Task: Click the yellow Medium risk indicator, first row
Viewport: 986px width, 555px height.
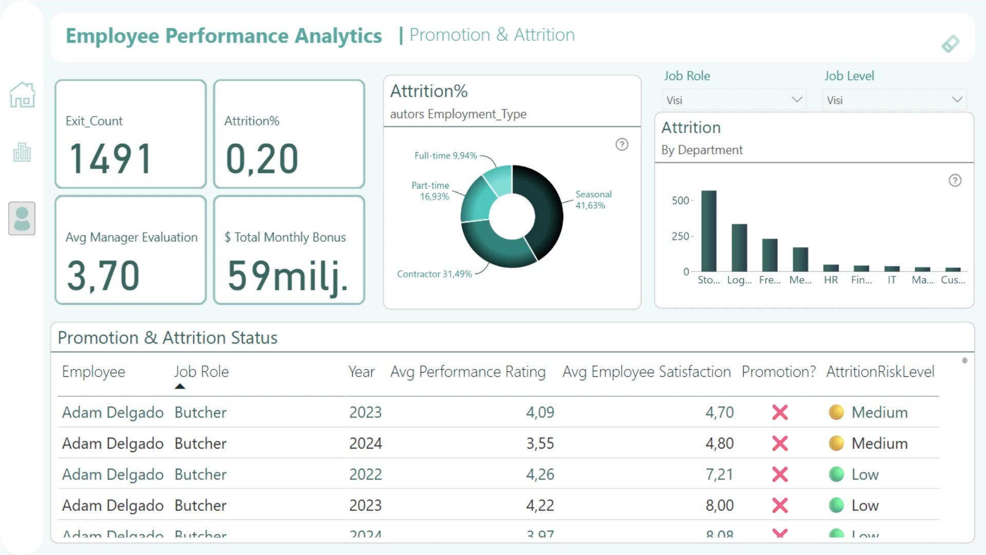Action: tap(836, 412)
